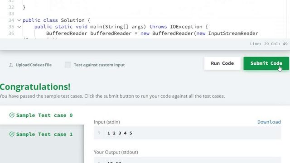Screen dimensions: 290x163
Task: Click the 'Input (stdin)' label
Action: (x=107, y=122)
